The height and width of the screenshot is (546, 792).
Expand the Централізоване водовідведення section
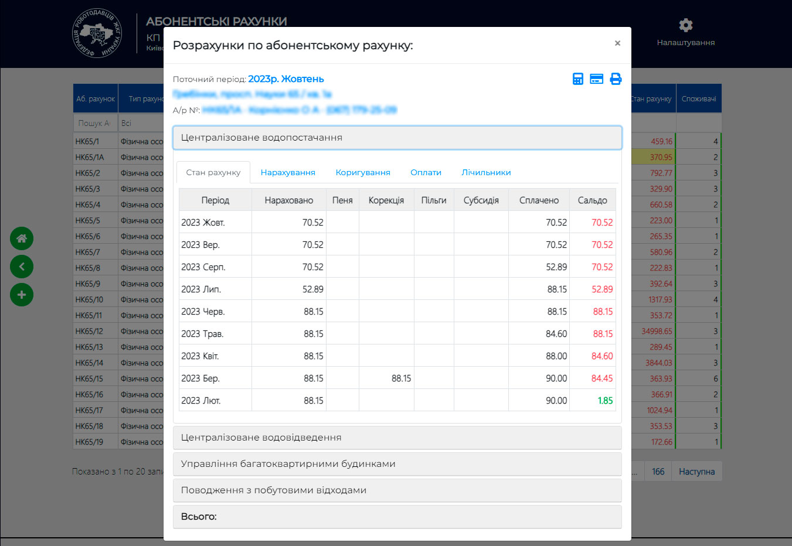(x=397, y=438)
